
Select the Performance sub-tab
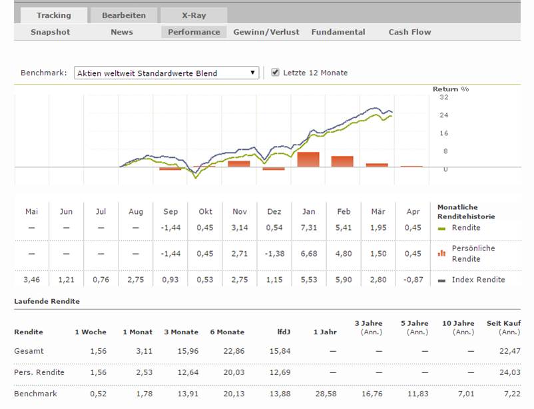(194, 32)
